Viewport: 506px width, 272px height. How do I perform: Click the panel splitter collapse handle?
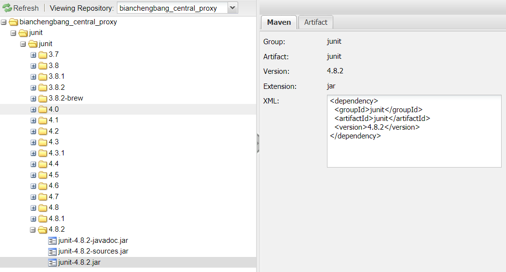click(x=258, y=143)
